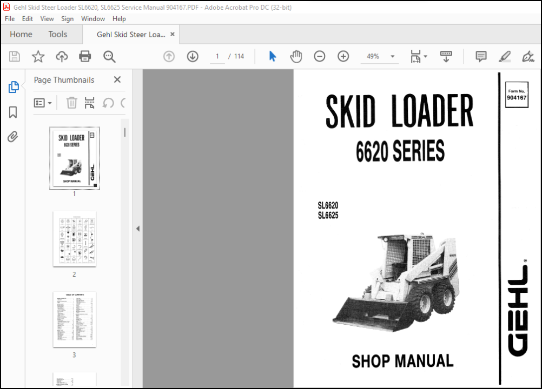Click the zoom out minus button
Viewport: 542px width, 389px height.
click(x=320, y=57)
